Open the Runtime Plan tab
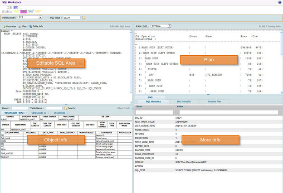 pos(215,101)
